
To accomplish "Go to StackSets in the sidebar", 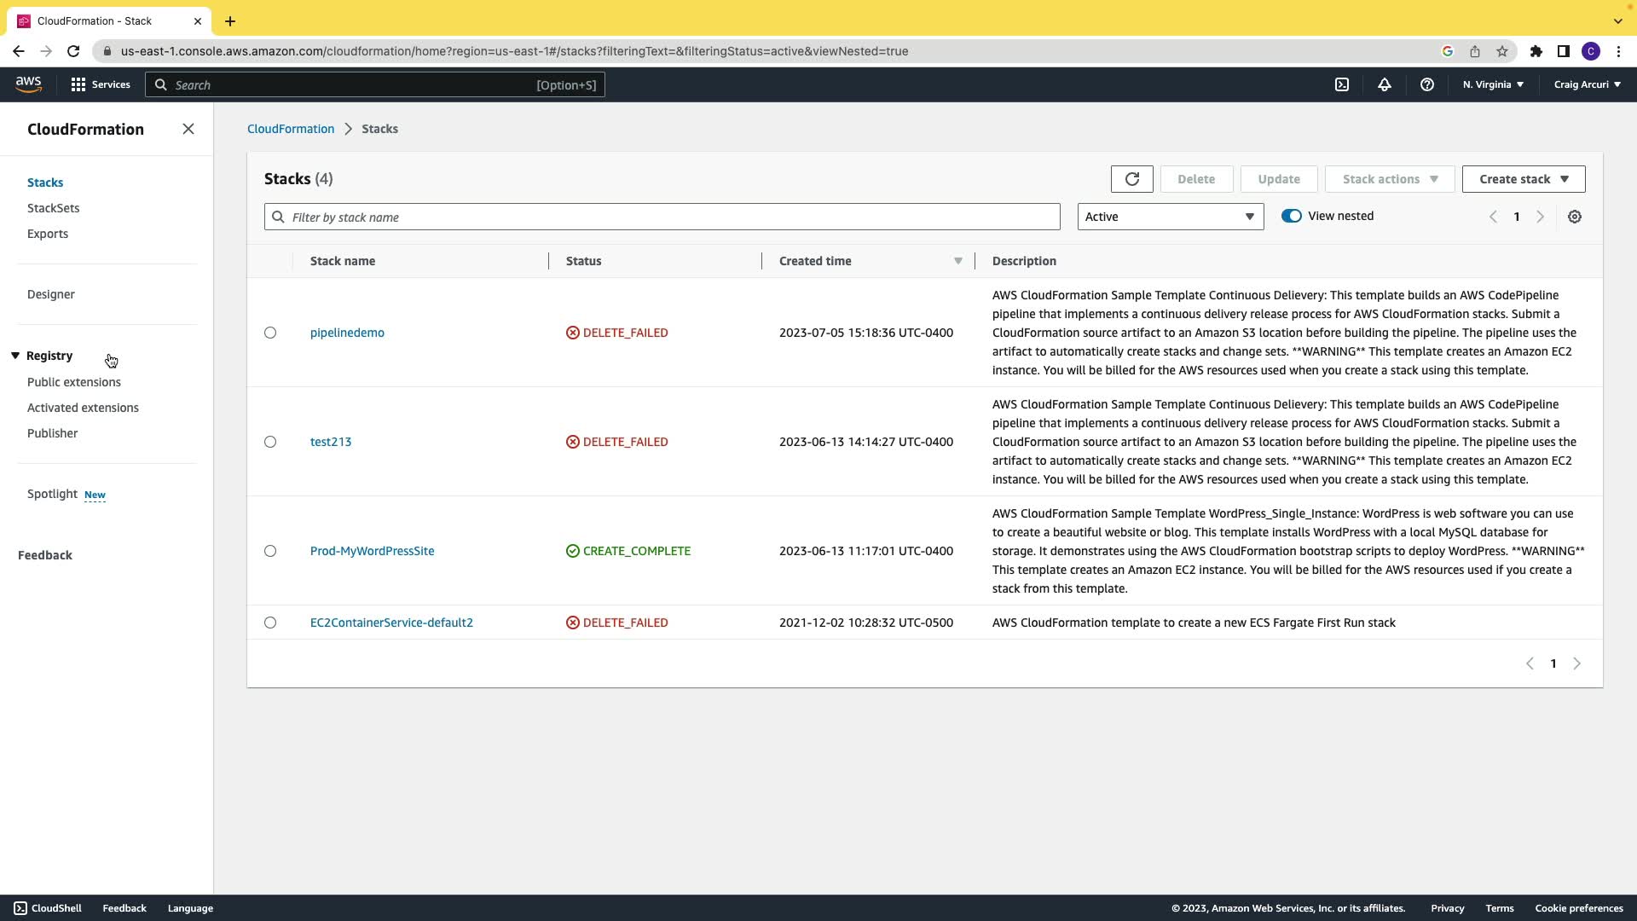I will (53, 208).
